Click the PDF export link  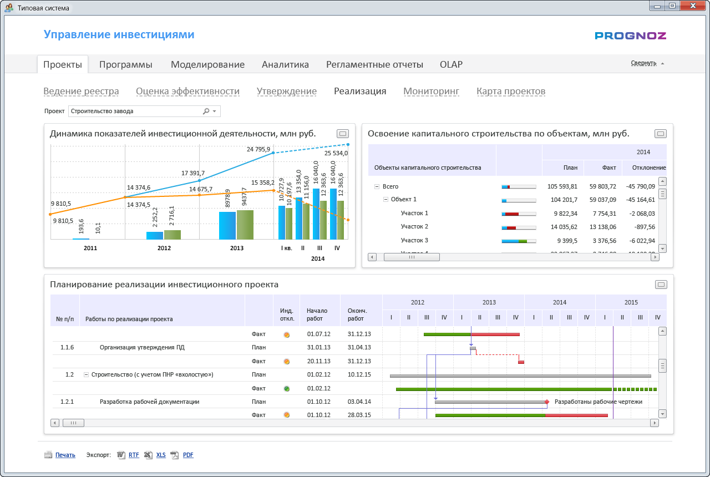(188, 455)
